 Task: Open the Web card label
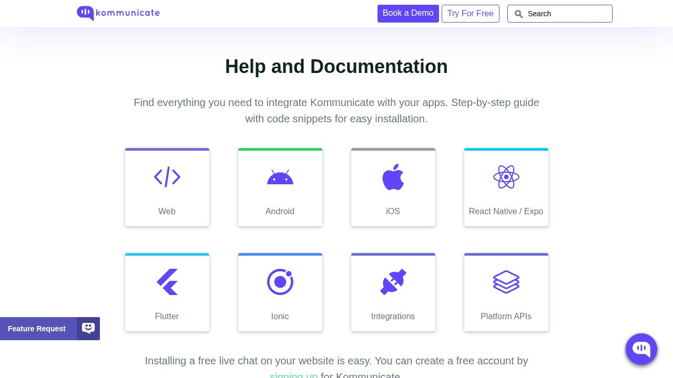[x=167, y=212]
